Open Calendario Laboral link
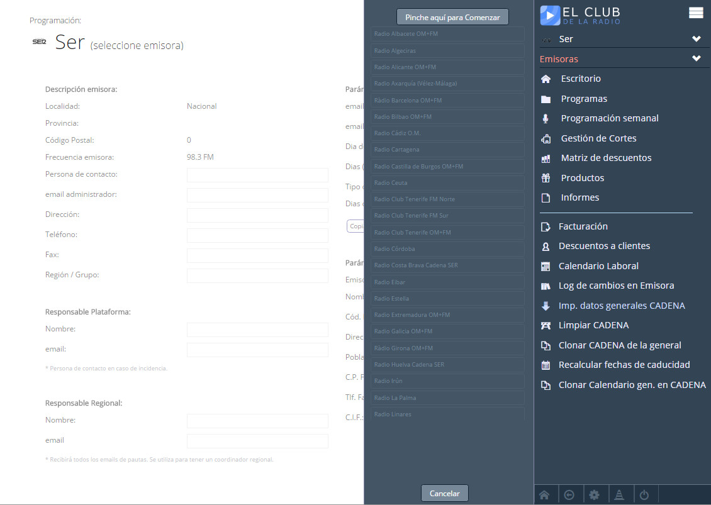711x505 pixels. coord(598,265)
